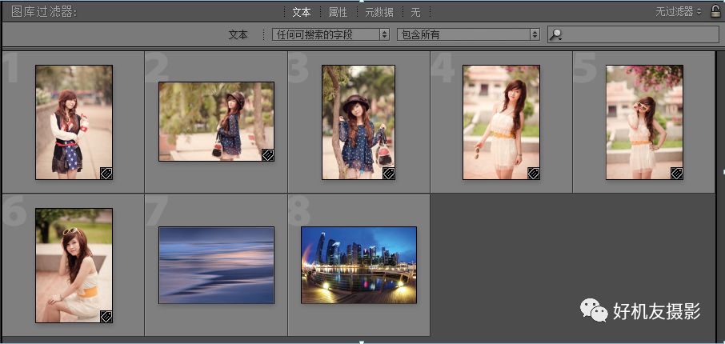Viewport: 725px width, 344px height.
Task: Select photo 4 girl in white dress
Action: (x=501, y=122)
